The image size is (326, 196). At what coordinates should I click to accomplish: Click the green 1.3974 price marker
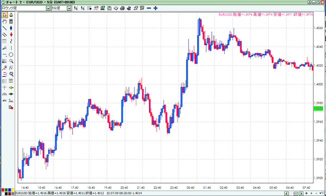[318, 108]
